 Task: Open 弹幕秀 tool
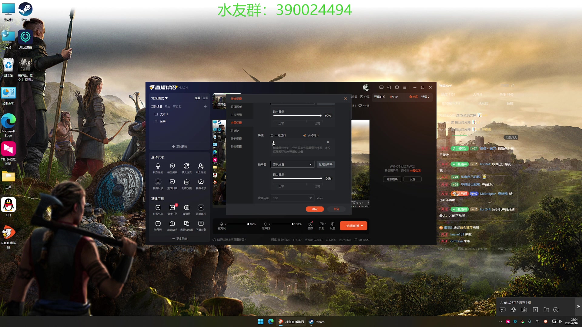[158, 226]
